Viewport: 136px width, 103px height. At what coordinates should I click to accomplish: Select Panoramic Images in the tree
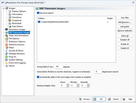click(x=17, y=29)
